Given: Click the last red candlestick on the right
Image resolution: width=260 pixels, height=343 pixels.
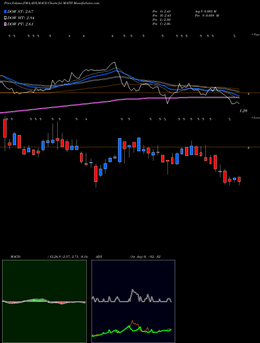Looking at the screenshot, I should pyautogui.click(x=239, y=179).
